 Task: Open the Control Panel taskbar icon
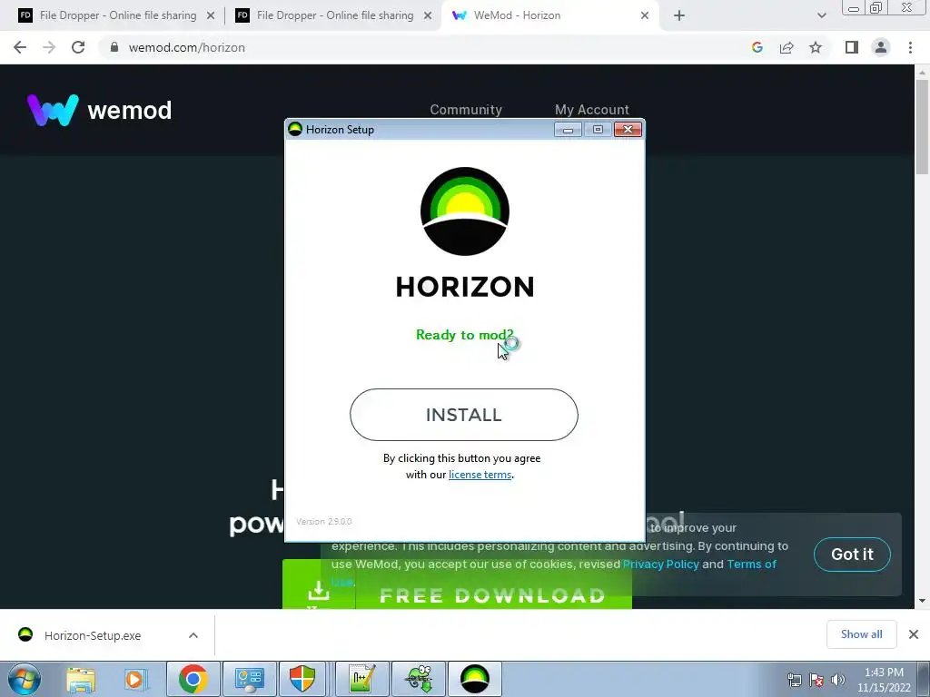250,679
